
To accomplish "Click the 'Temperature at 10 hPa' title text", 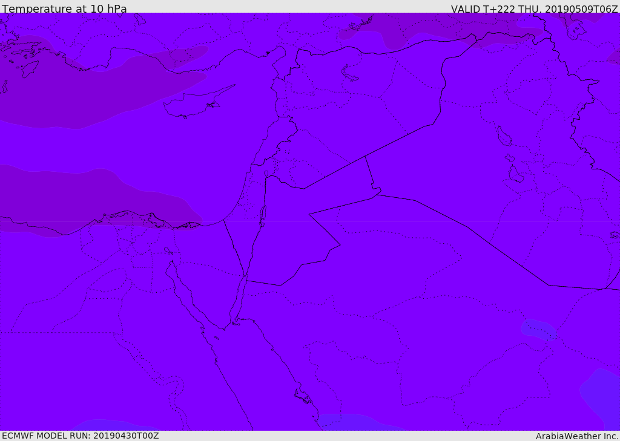I will point(64,8).
